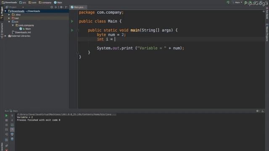Viewport: 269px width, 151px height.
Task: Close the Main.java editor tab
Action: pyautogui.click(x=85, y=7)
